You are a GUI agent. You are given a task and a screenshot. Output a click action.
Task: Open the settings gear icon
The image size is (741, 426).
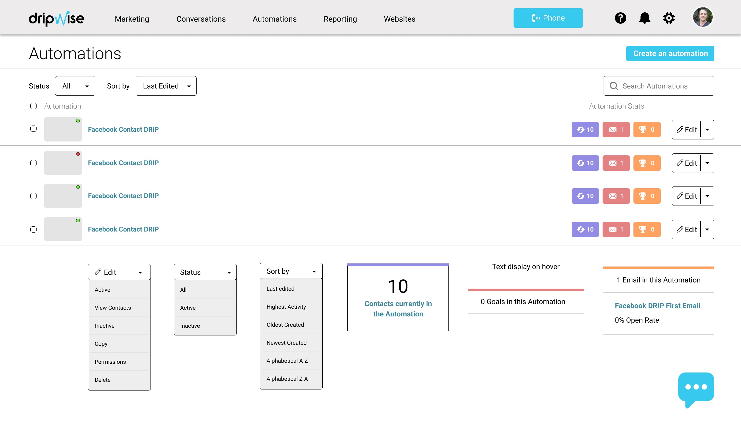[x=669, y=18]
